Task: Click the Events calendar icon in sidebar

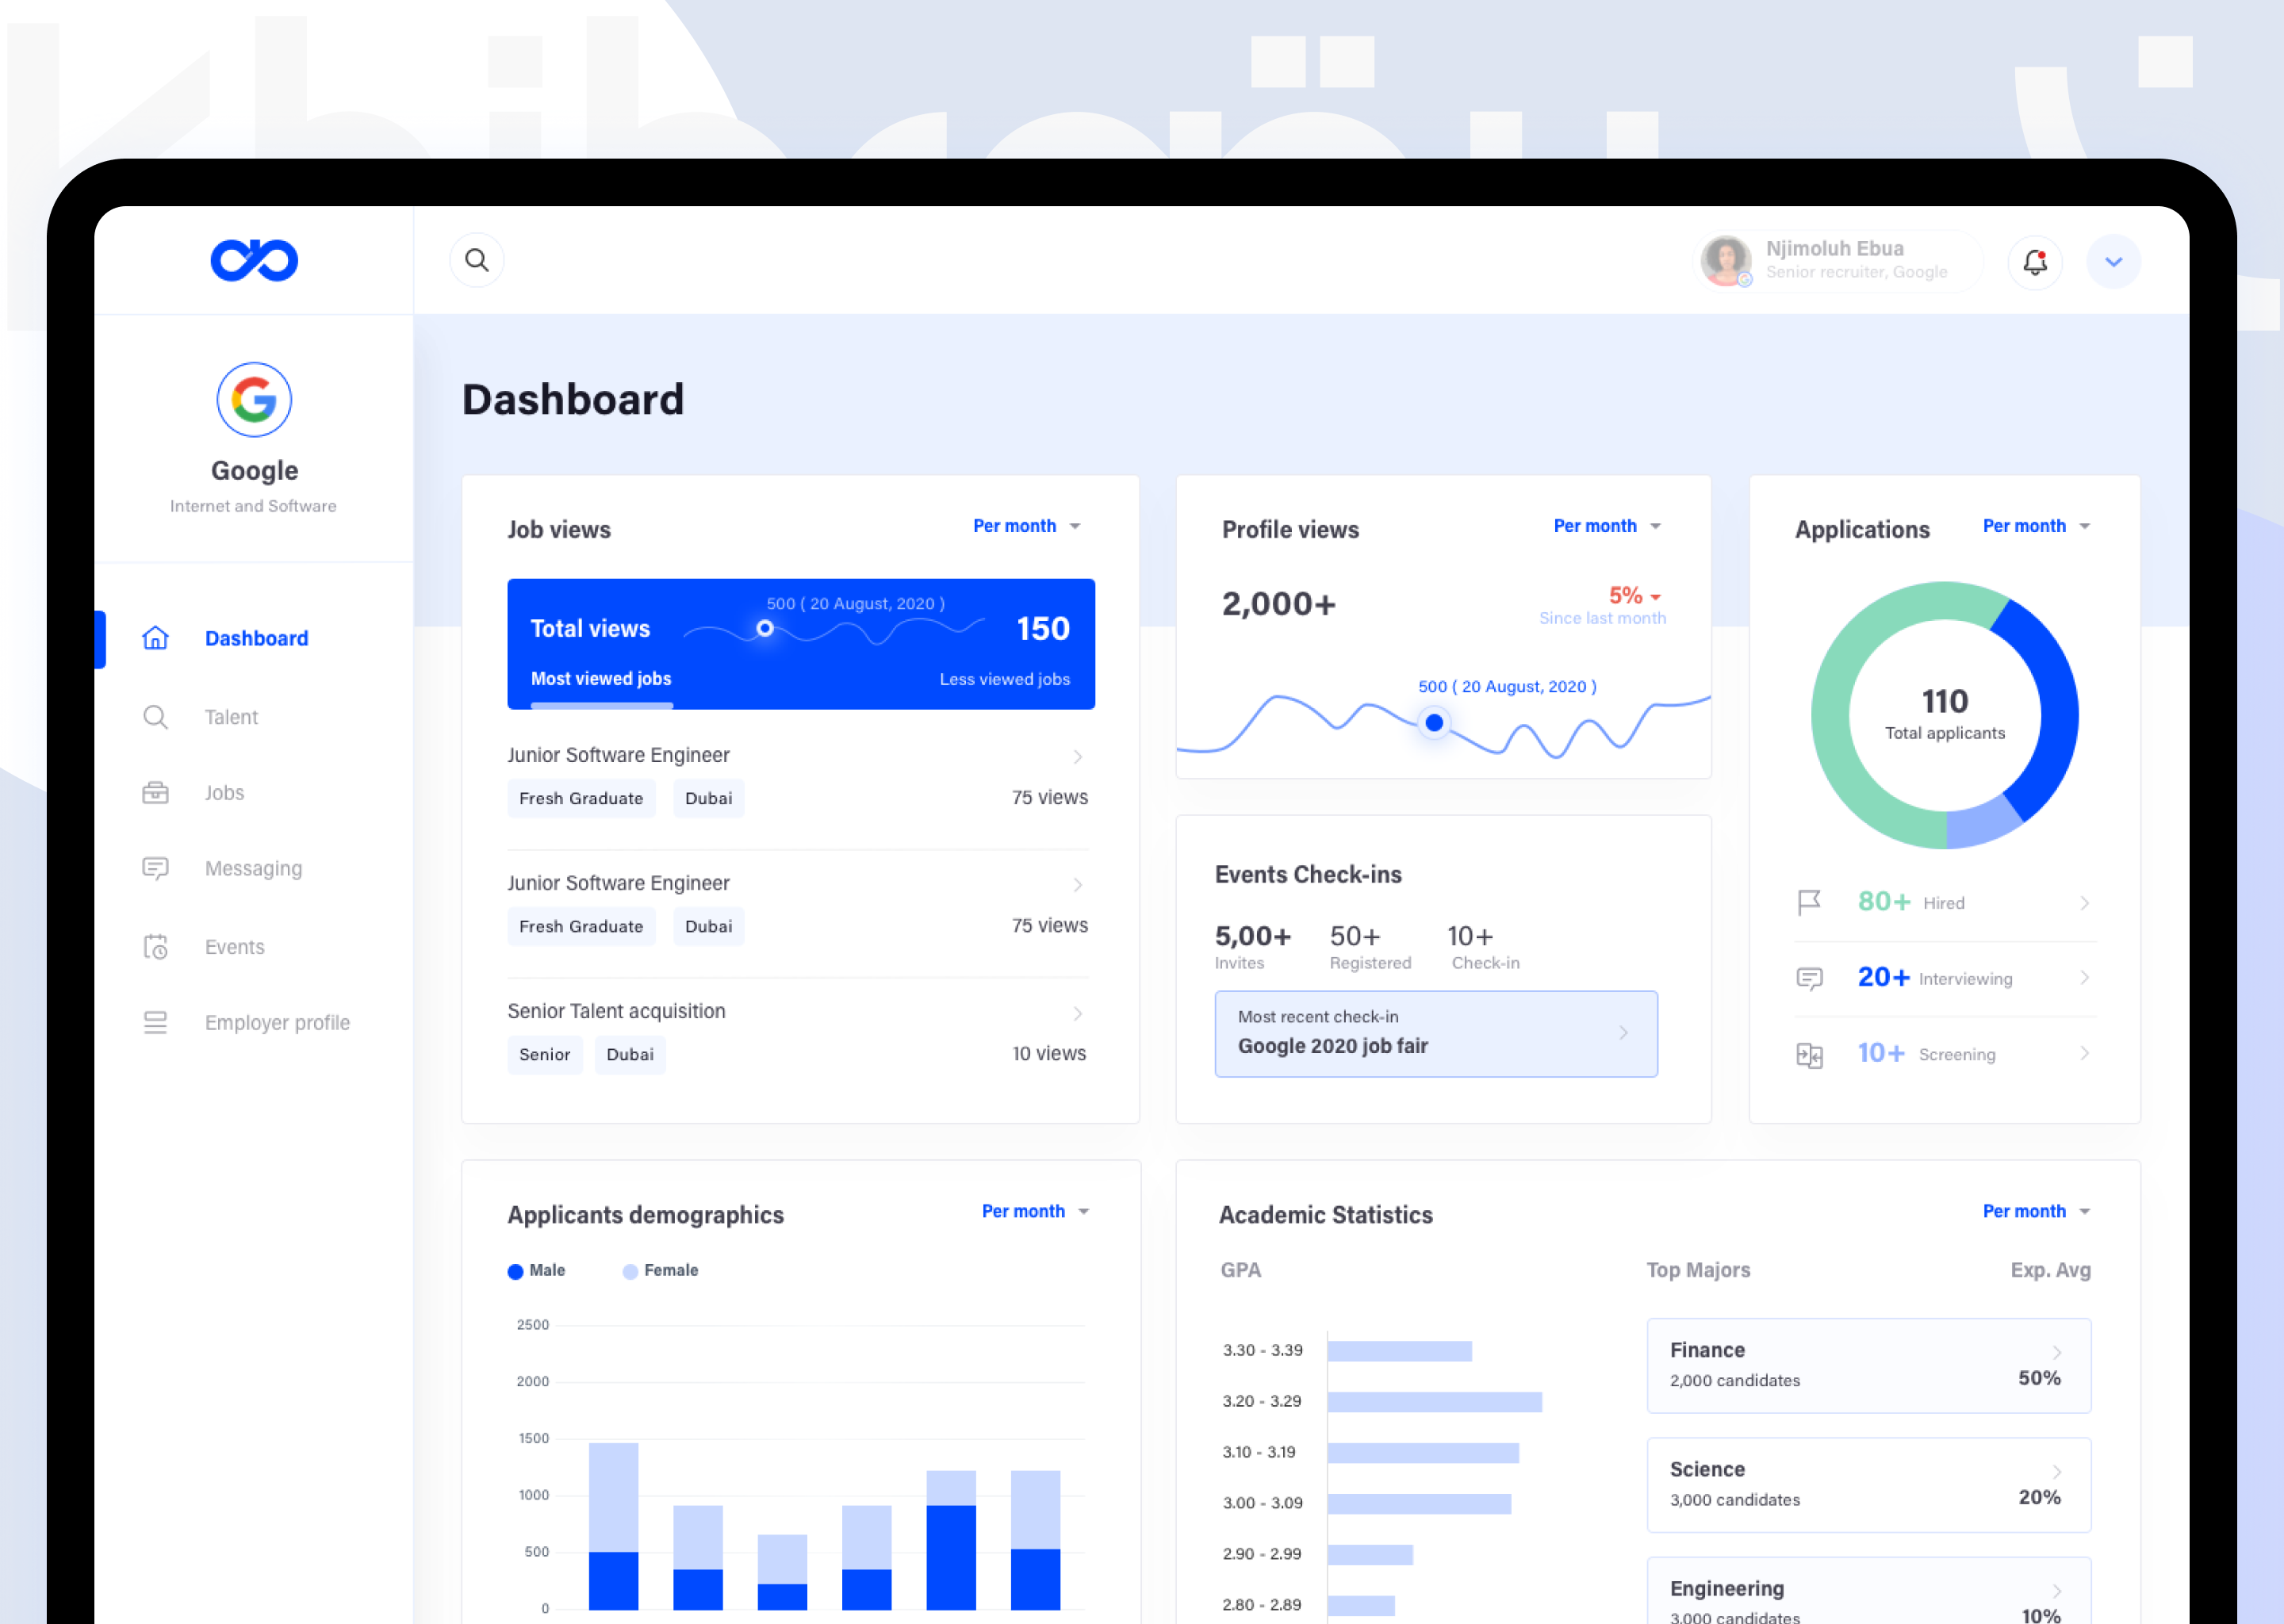Action: point(155,946)
